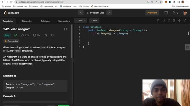Click the Chrome menu three dots
The width and height of the screenshot is (190, 106).
[187, 2]
